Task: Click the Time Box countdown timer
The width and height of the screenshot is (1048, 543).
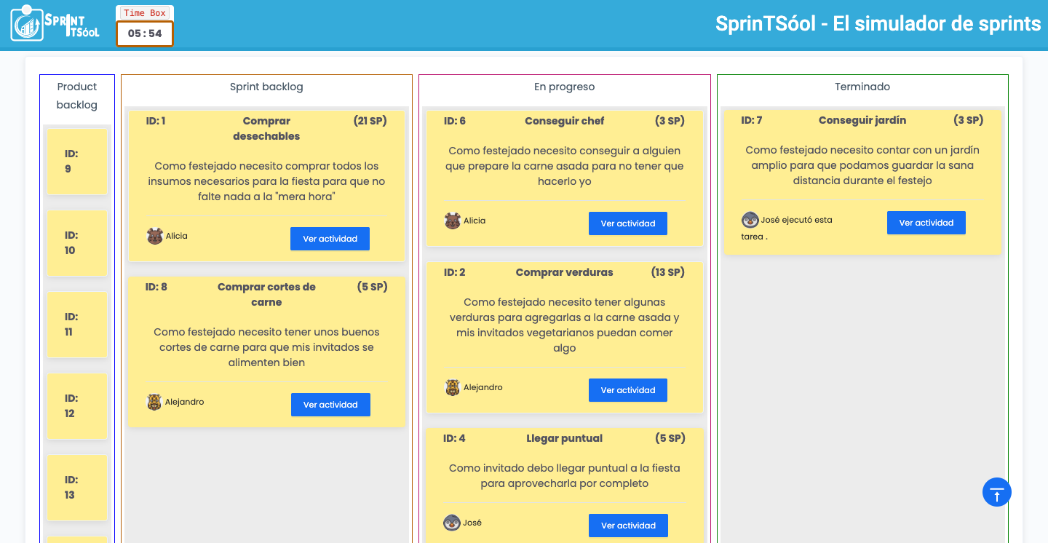Action: [x=145, y=33]
